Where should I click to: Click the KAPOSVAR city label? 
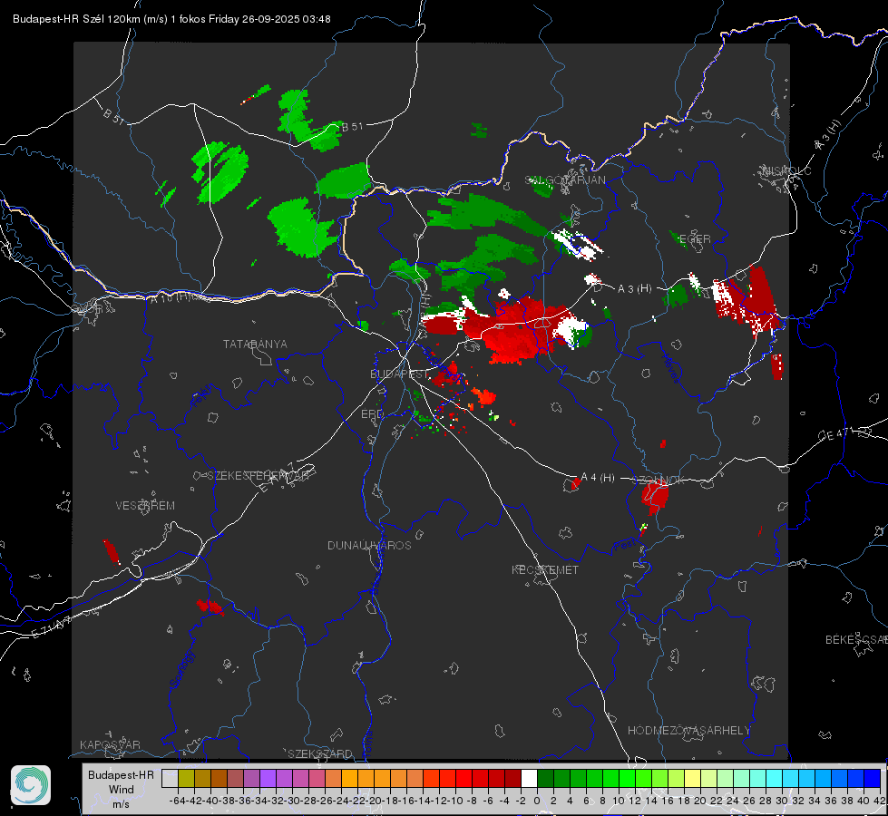click(110, 744)
